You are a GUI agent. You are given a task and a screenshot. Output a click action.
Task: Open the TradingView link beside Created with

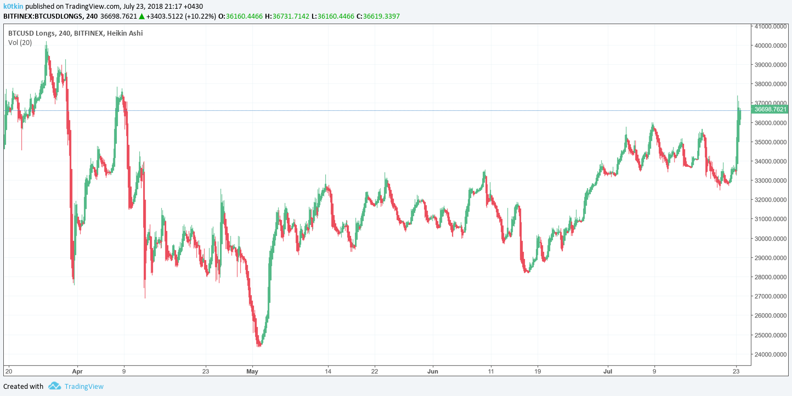click(84, 386)
